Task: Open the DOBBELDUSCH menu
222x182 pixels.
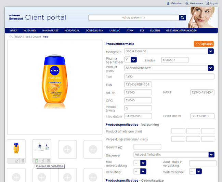Action: pyautogui.click(x=94, y=30)
